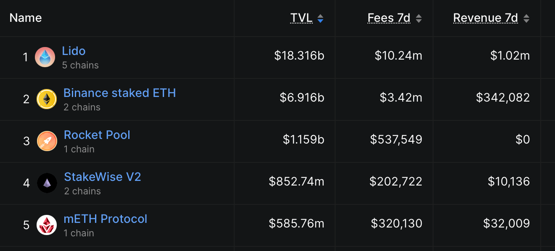This screenshot has height=251, width=555.
Task: Open the Binance staked ETH page
Action: (x=119, y=93)
